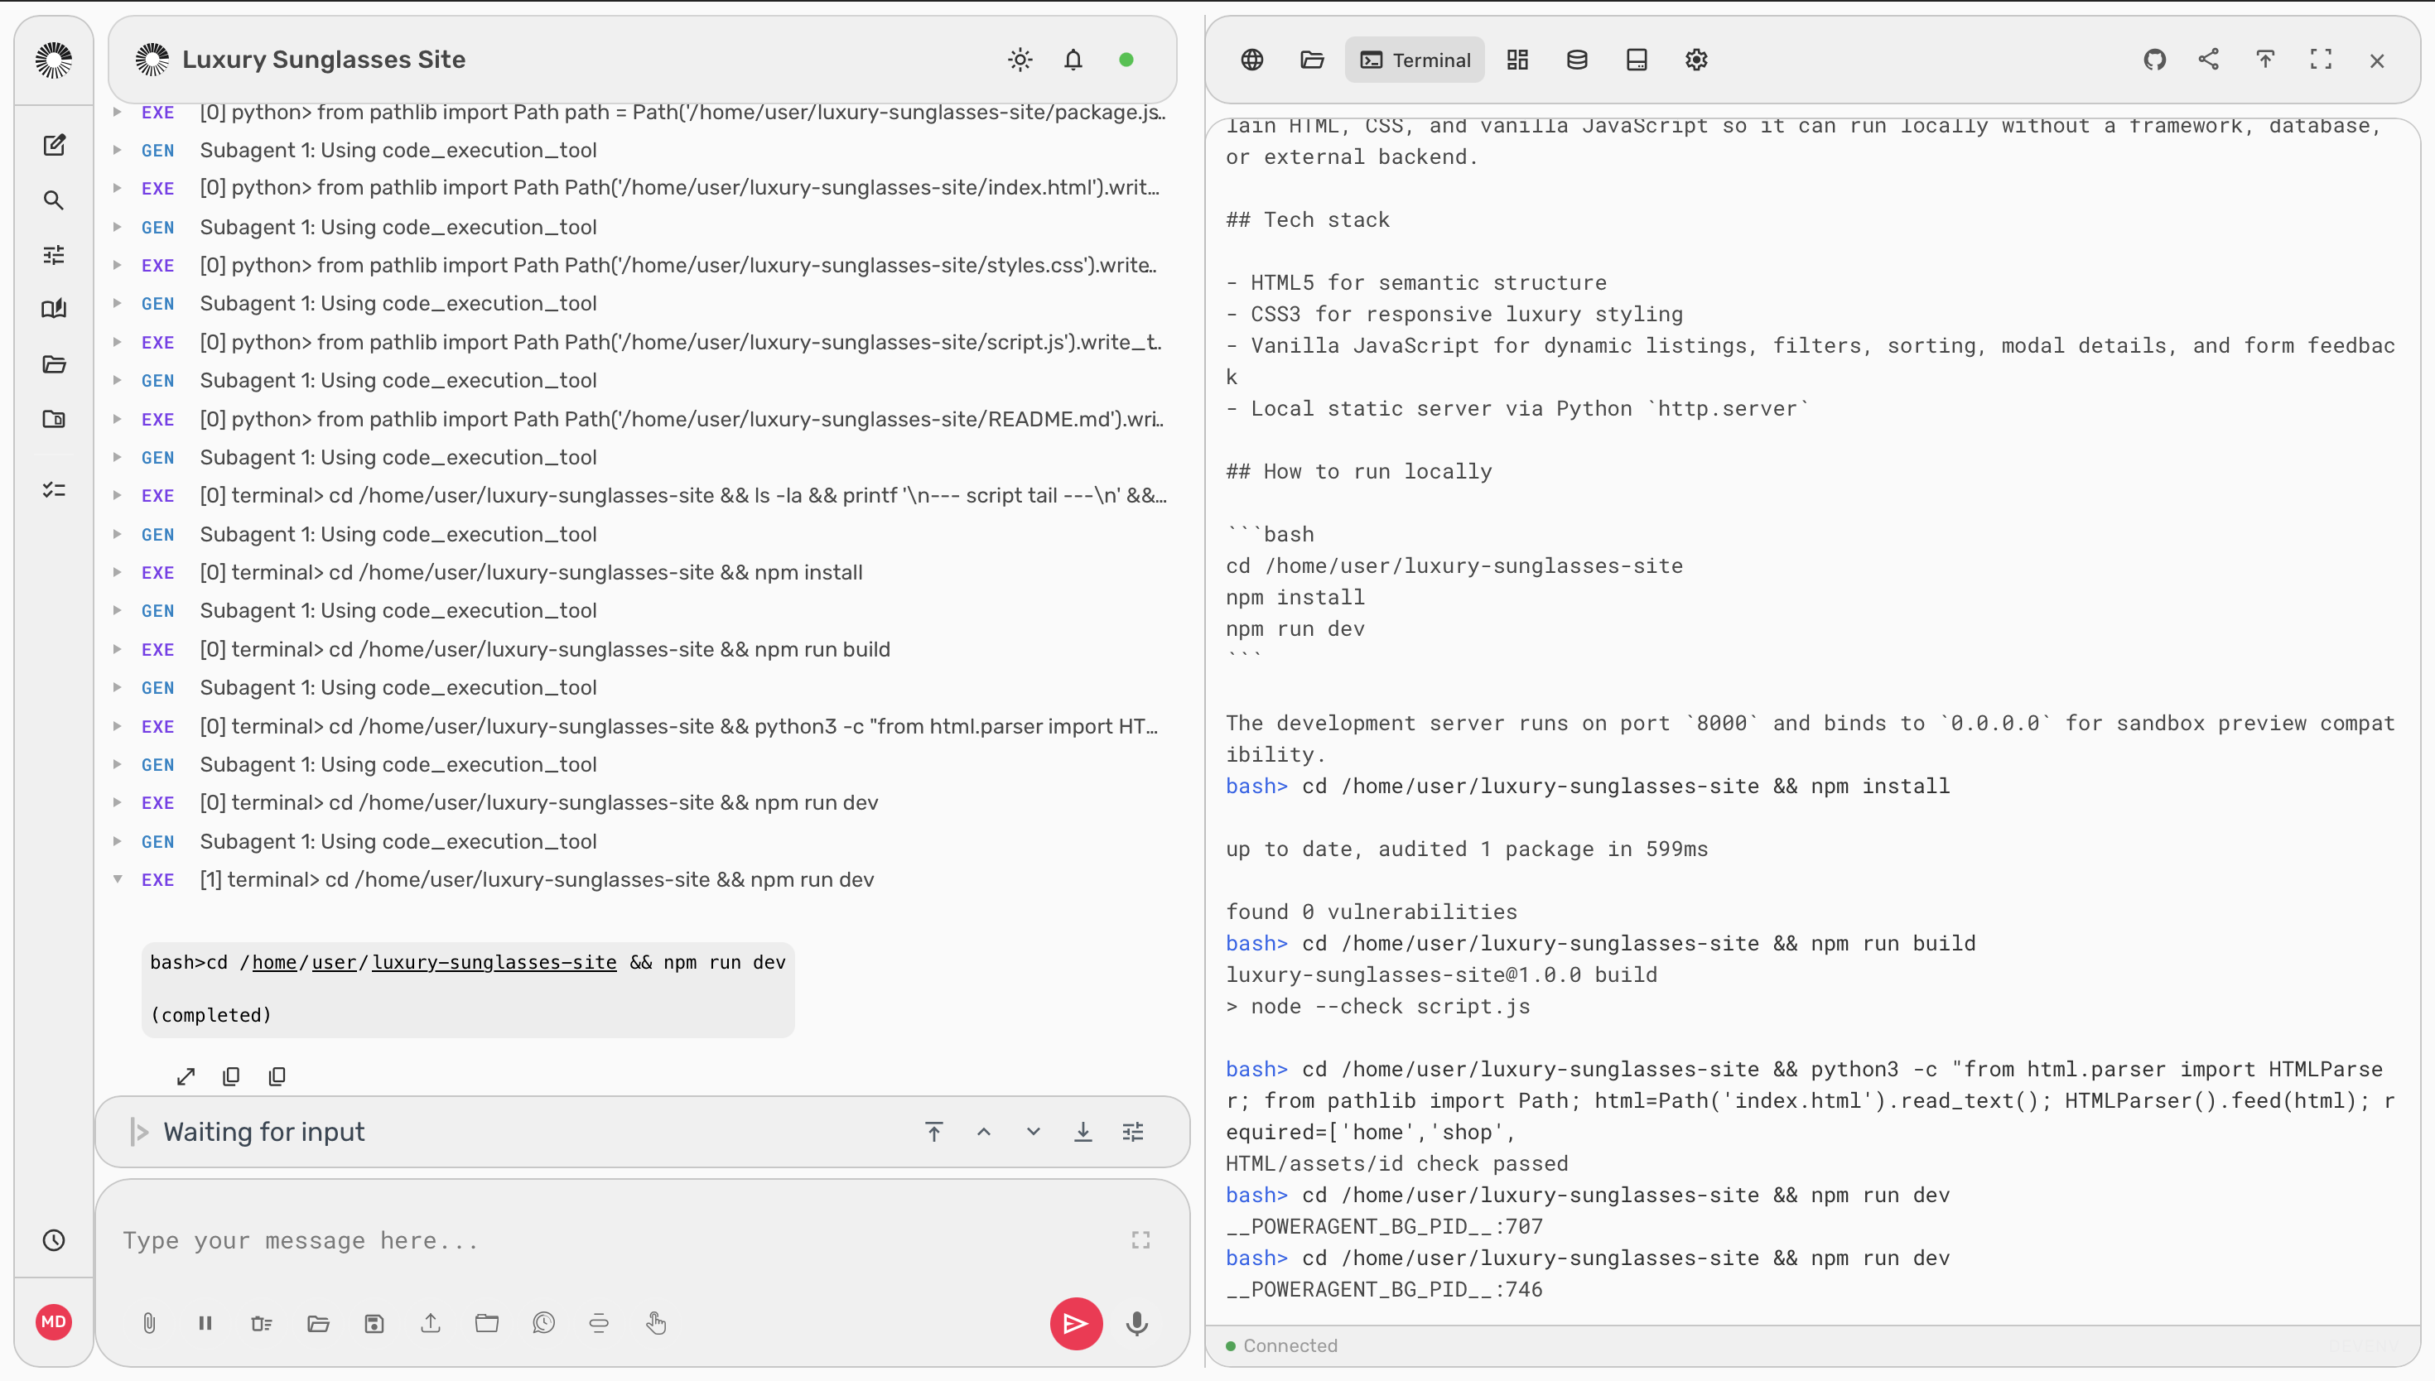Click the 'user' path link in command
This screenshot has height=1381, width=2435.
pos(334,962)
